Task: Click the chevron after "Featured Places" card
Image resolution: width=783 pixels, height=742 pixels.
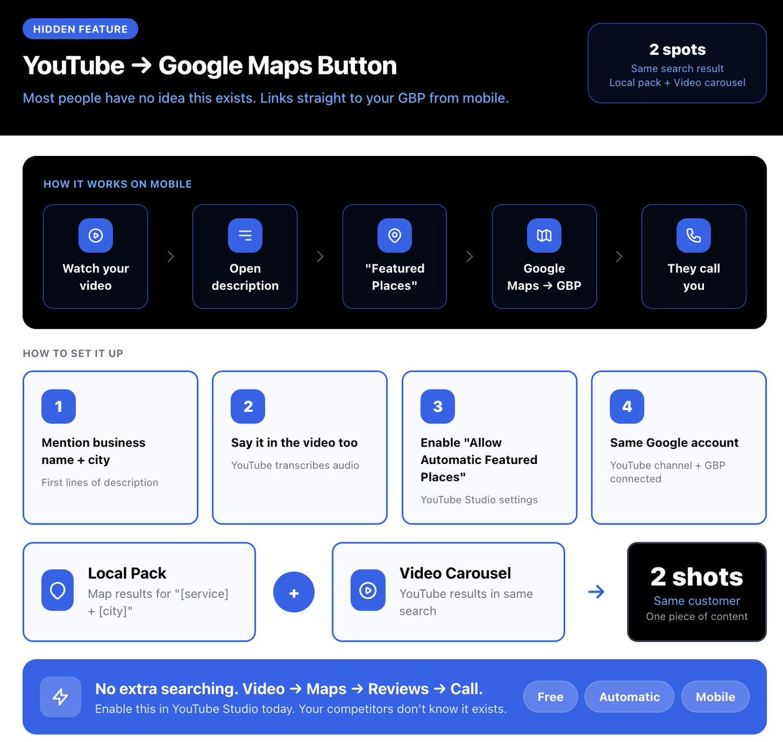Action: tap(469, 256)
